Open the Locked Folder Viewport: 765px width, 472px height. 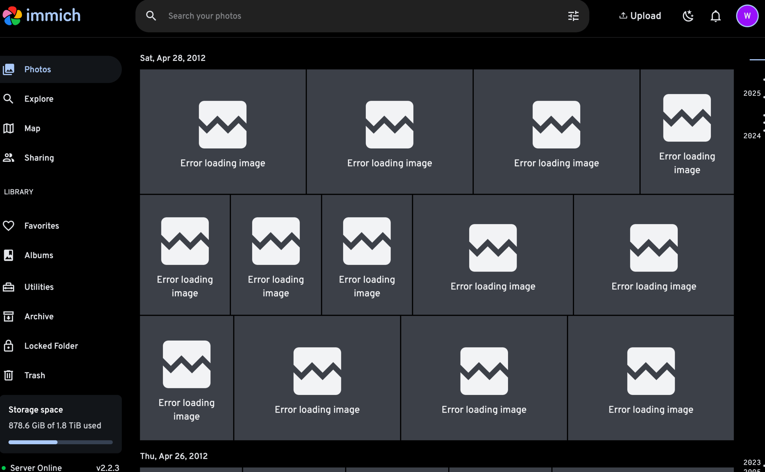pos(51,346)
